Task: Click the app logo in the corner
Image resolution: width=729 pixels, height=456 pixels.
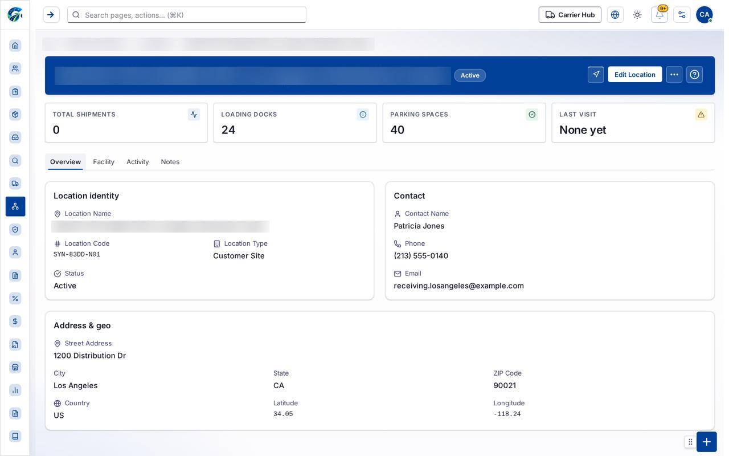Action: 15,15
